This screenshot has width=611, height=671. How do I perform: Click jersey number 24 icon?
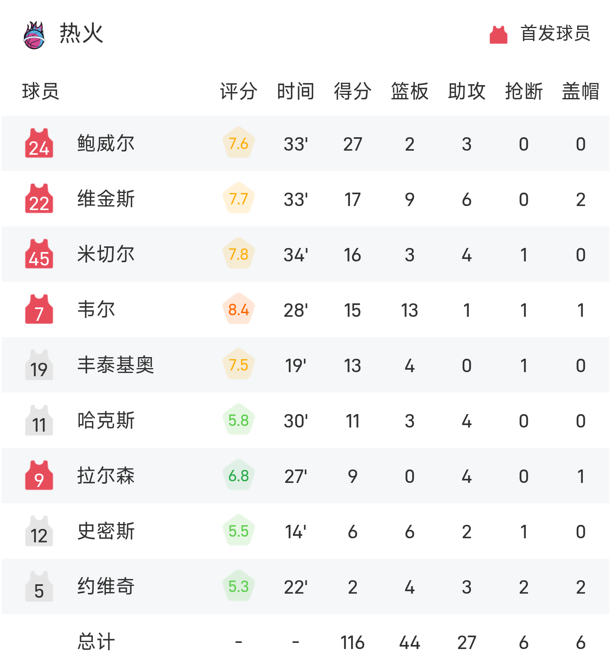pos(39,143)
